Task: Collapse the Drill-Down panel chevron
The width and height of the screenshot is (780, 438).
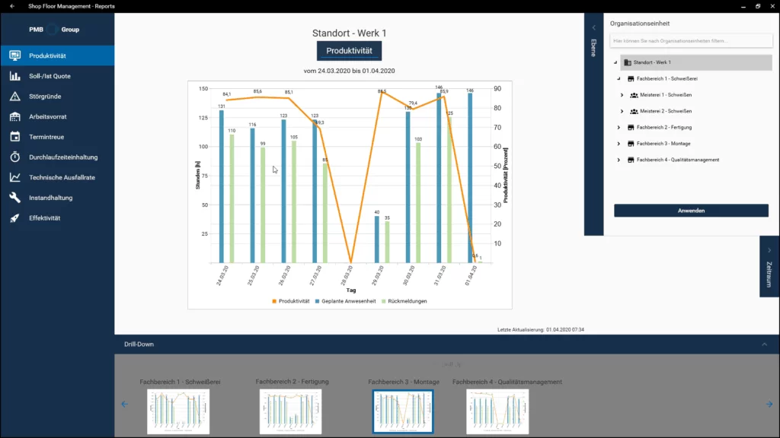Action: point(764,344)
